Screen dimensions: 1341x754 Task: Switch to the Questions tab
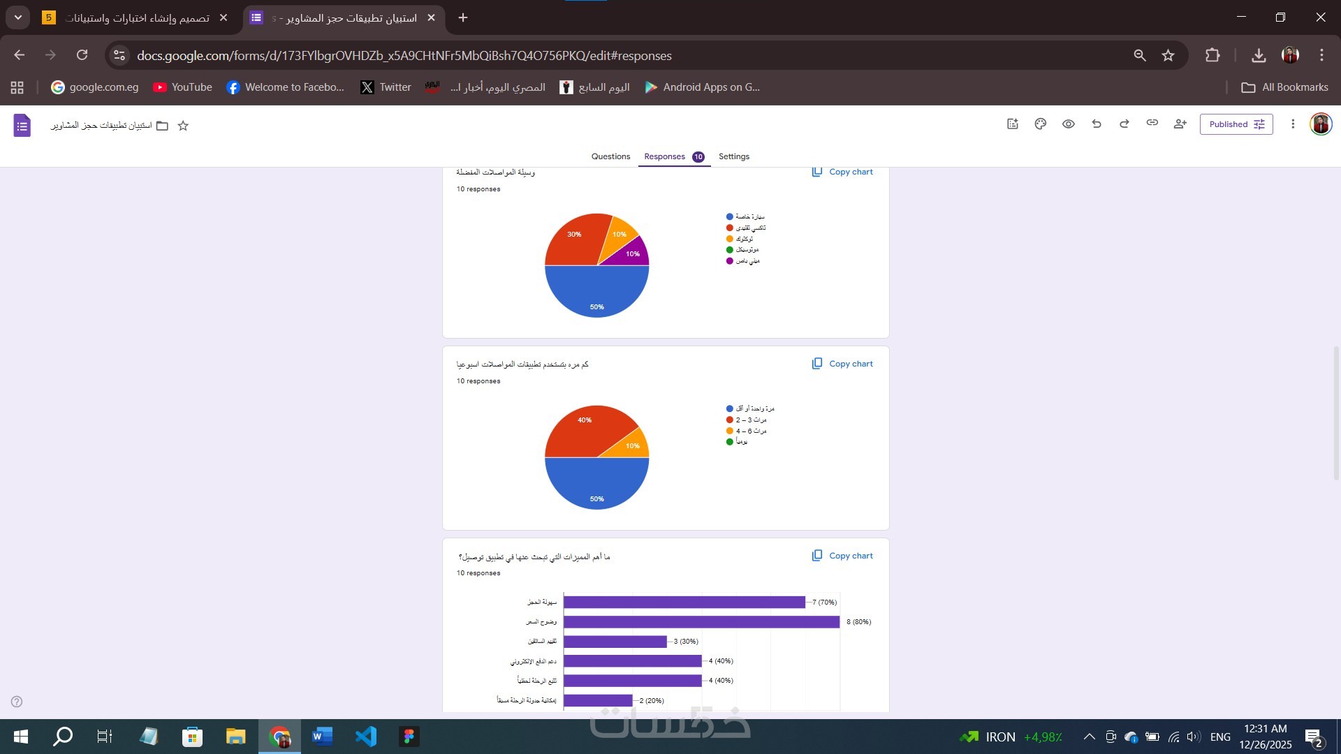tap(610, 156)
